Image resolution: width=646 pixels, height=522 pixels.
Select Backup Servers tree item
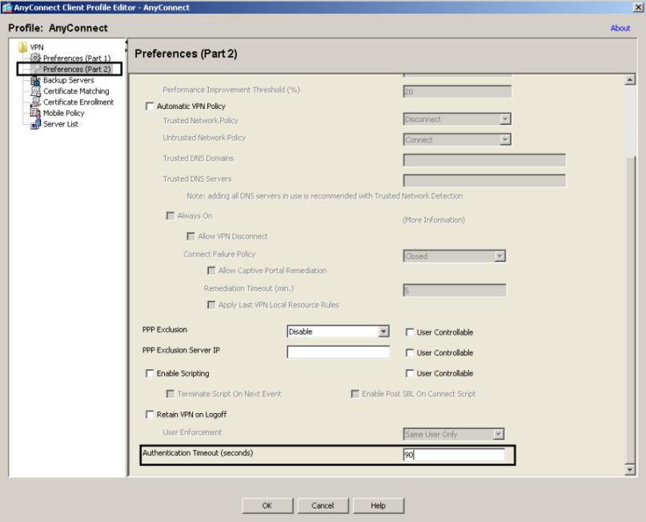(68, 80)
